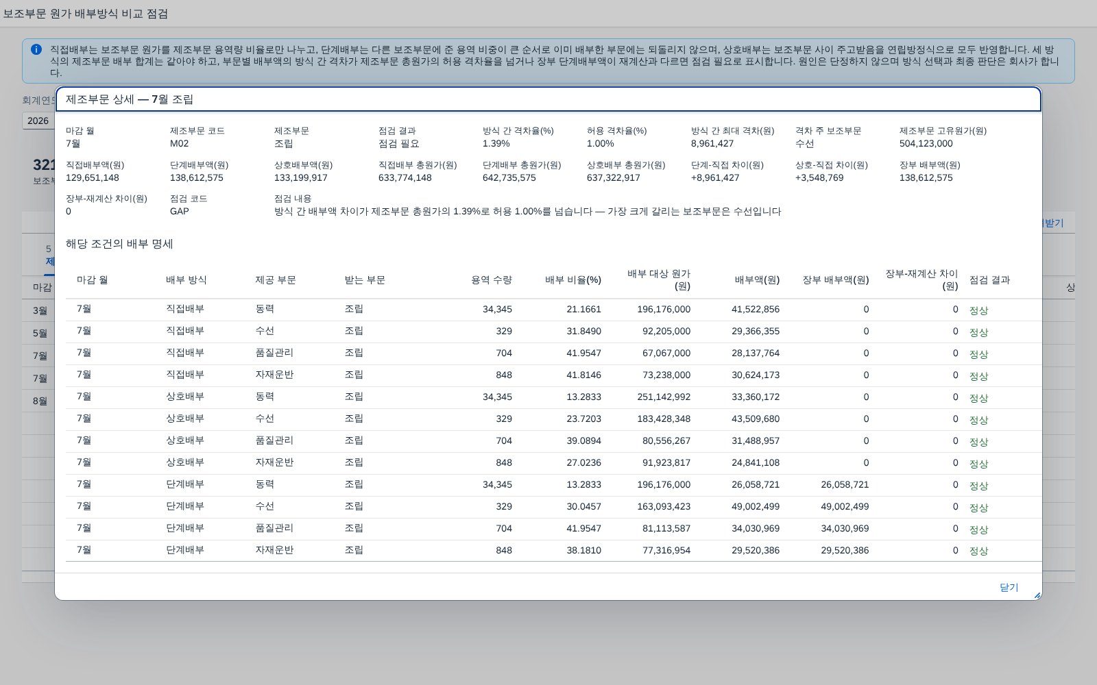Click the 상호배부액 value 133,199,917
This screenshot has height=685, width=1097.
coord(301,178)
